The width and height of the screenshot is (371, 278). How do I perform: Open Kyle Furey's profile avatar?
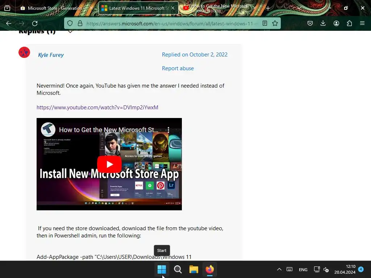24,52
